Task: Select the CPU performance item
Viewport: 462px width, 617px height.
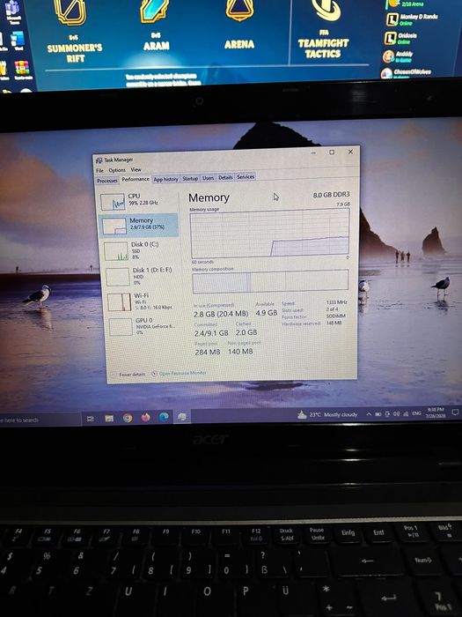Action: (x=138, y=201)
